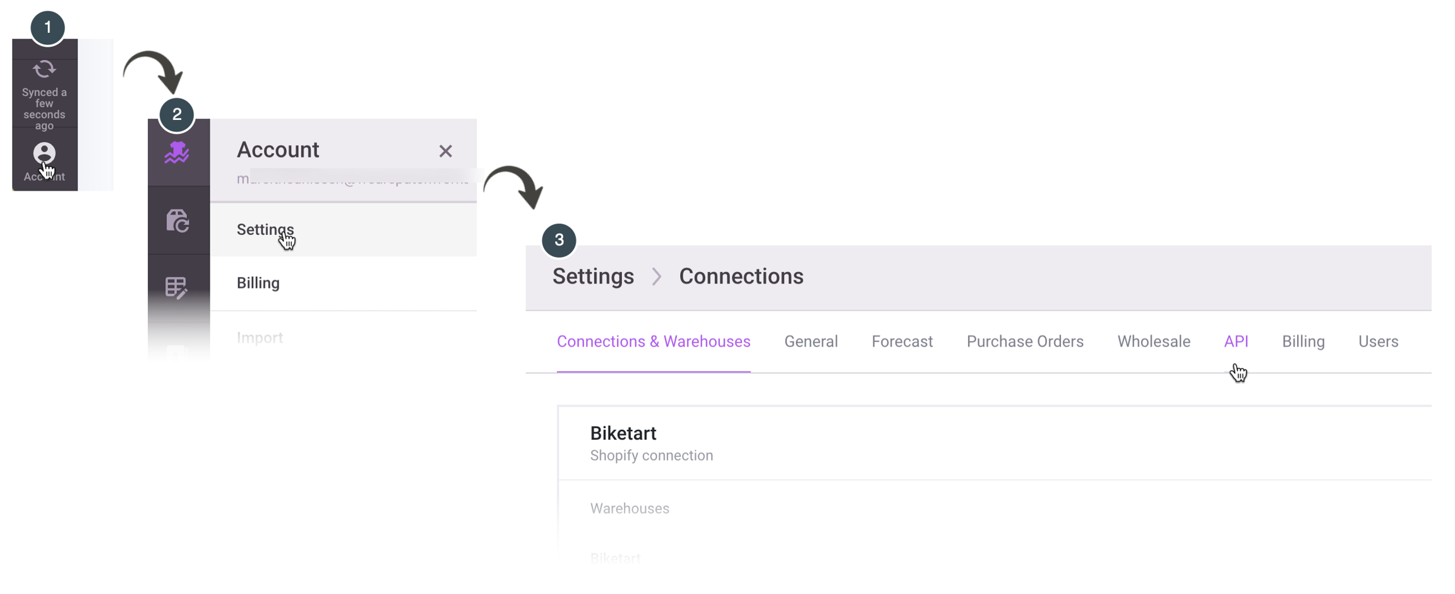The width and height of the screenshot is (1455, 594).
Task: Select Settings in the Account menu
Action: pyautogui.click(x=265, y=230)
